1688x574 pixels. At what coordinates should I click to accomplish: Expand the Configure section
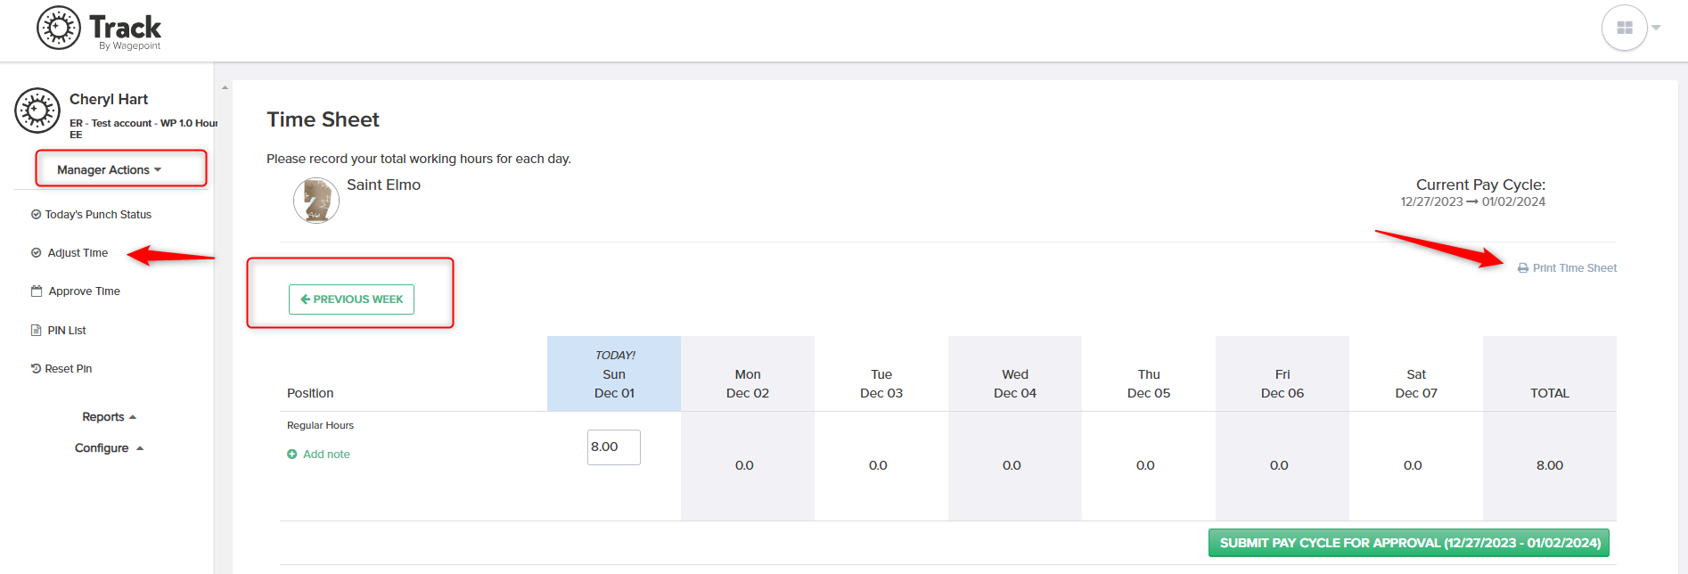109,448
